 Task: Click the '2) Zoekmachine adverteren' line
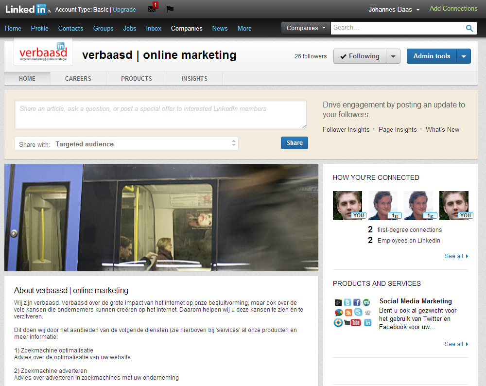click(51, 371)
